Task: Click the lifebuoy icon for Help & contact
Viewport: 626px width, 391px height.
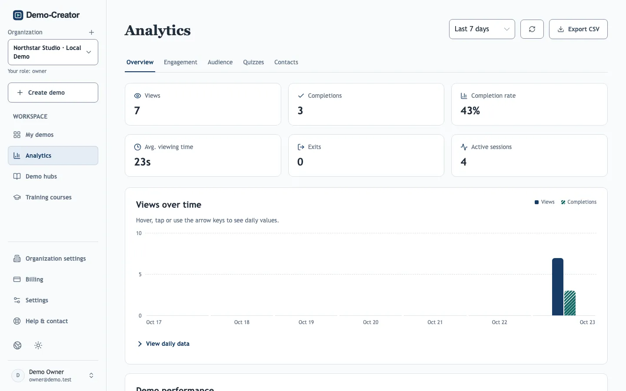Action: point(17,321)
